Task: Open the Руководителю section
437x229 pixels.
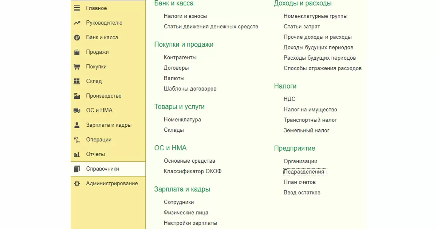Action: click(104, 23)
